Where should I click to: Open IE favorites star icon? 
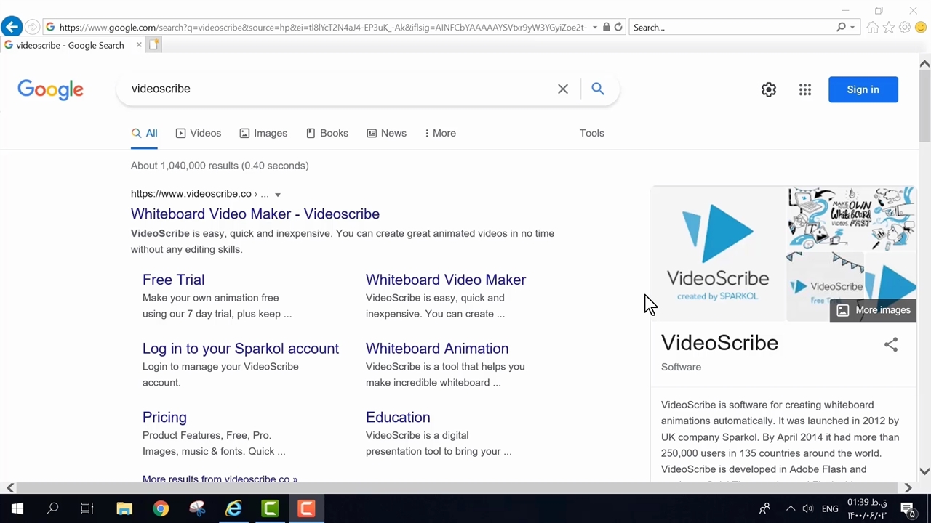click(x=889, y=28)
